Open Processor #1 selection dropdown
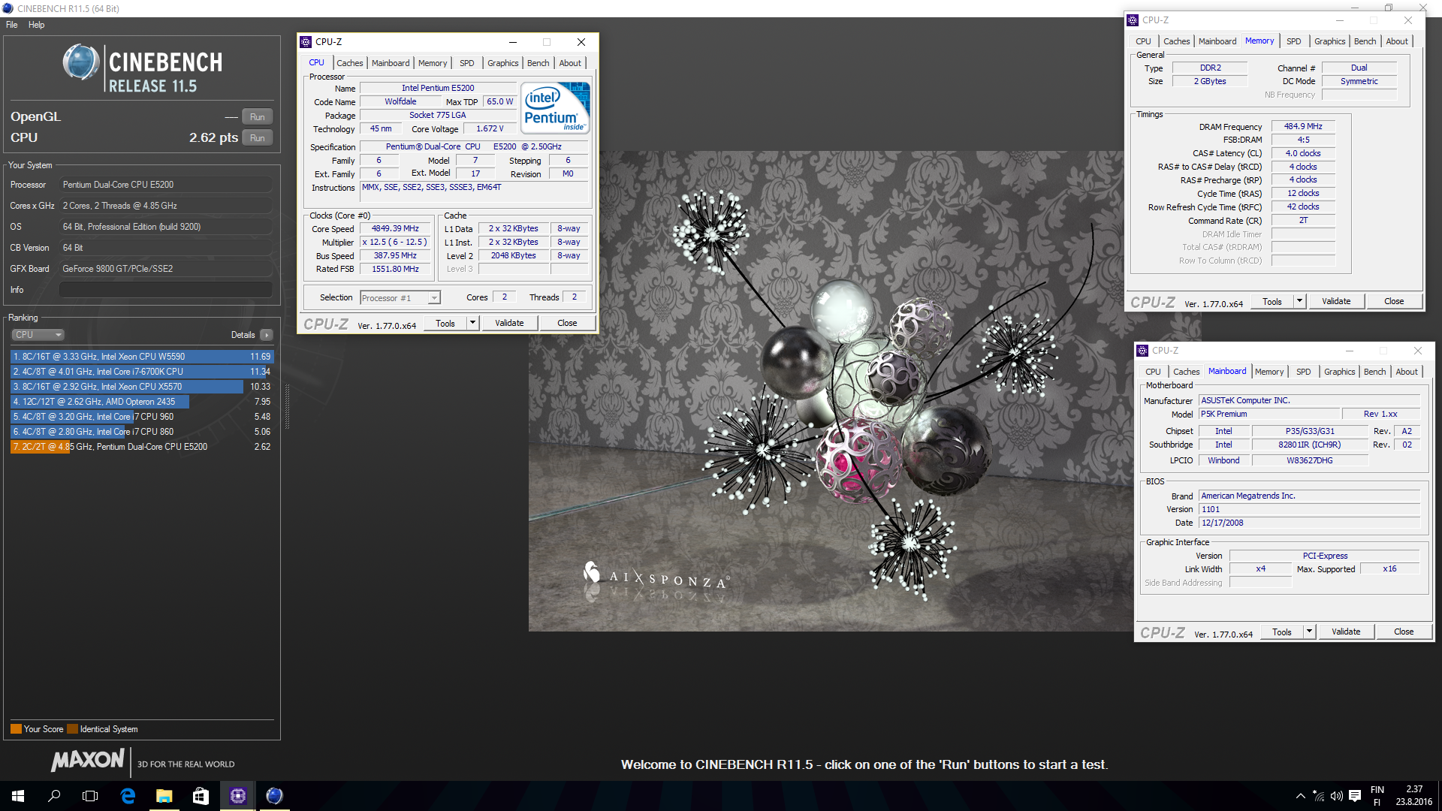The height and width of the screenshot is (811, 1442). (400, 298)
